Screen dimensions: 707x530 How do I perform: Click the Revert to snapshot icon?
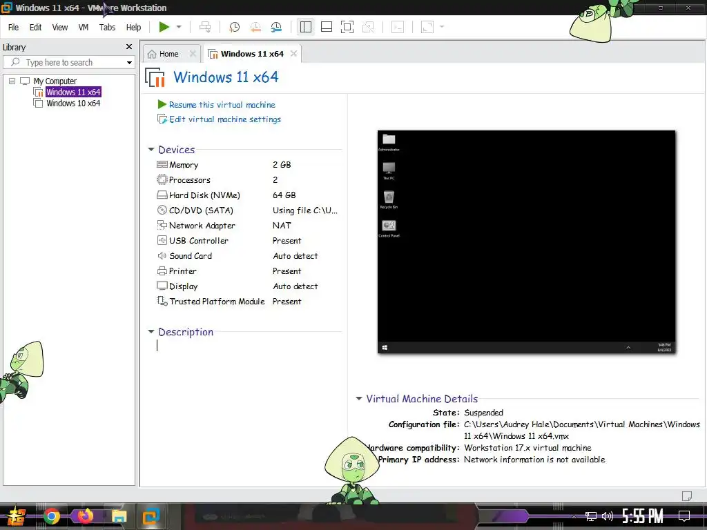(255, 27)
